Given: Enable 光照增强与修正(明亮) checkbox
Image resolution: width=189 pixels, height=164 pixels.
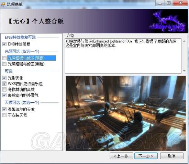Looking at the screenshot, I should point(4,58).
